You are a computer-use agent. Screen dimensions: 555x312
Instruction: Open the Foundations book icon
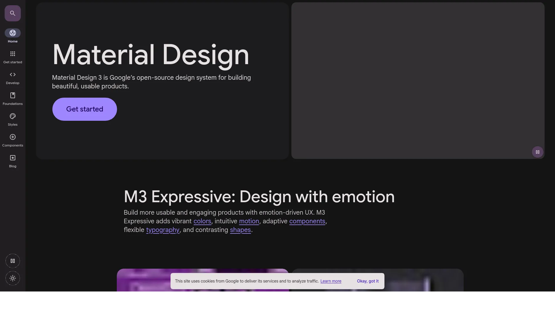[x=13, y=95]
